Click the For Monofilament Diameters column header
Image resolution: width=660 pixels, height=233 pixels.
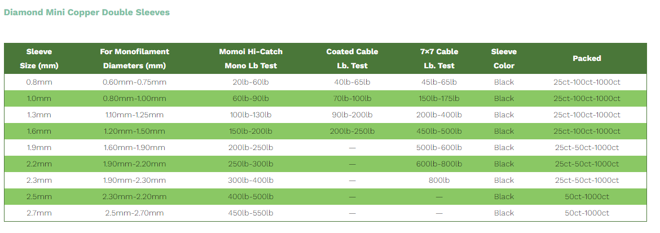(x=134, y=59)
